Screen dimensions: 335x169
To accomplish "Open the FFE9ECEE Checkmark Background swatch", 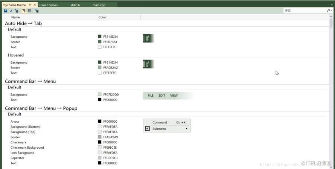I will tap(100, 148).
